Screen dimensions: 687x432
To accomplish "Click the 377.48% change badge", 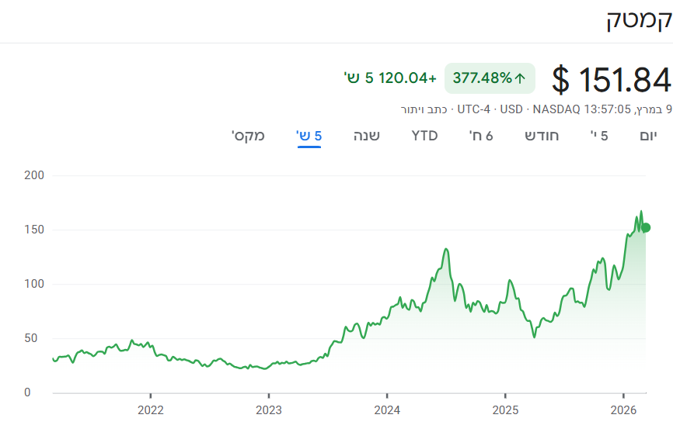I will (x=489, y=78).
